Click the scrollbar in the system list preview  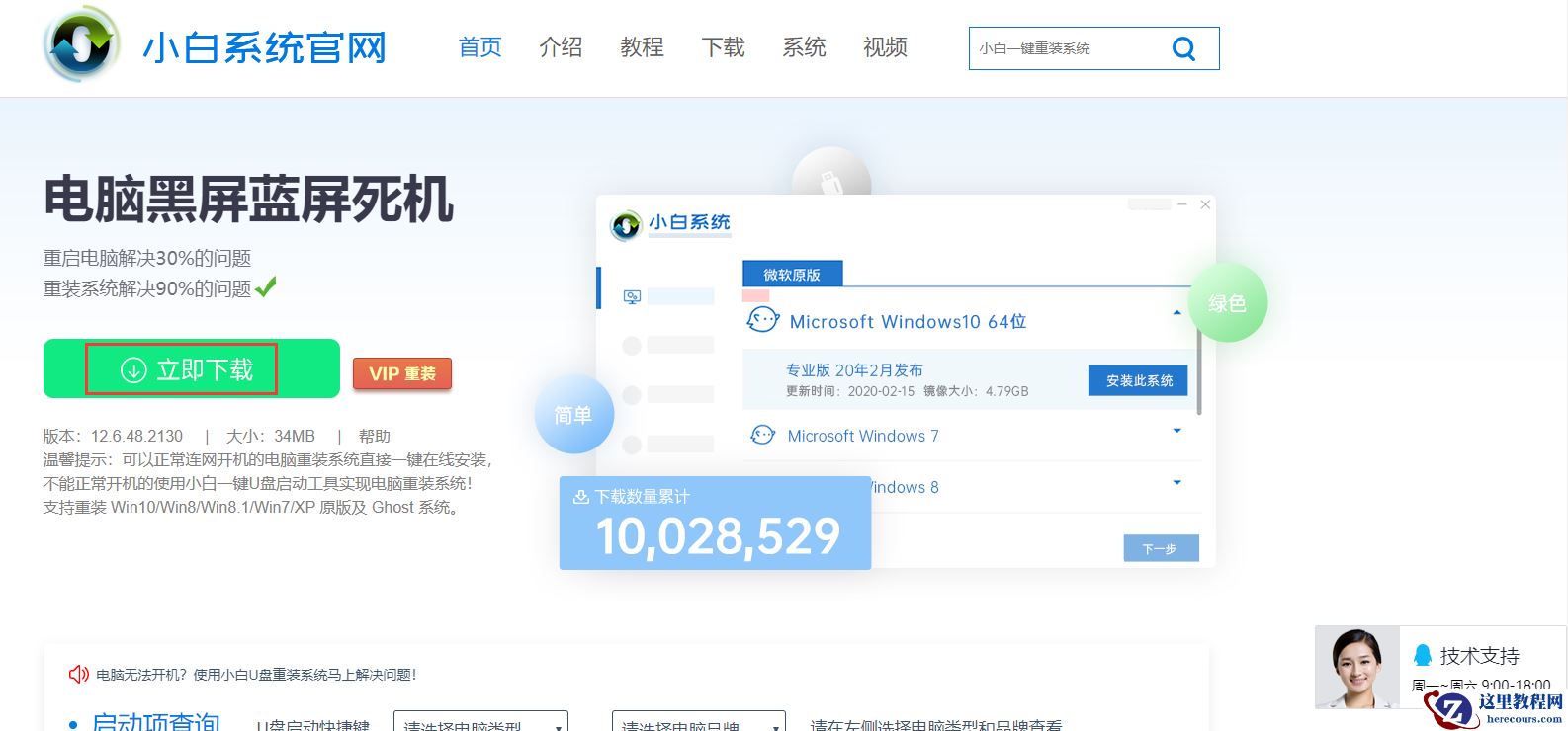point(1199,372)
